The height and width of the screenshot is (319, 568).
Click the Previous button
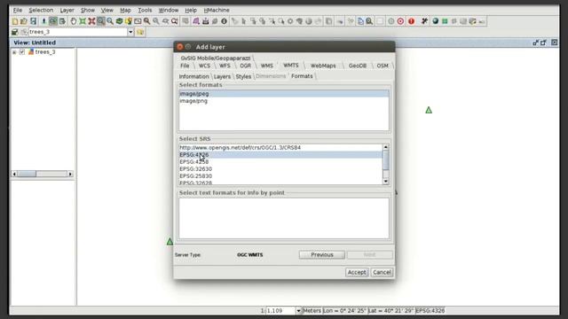click(321, 255)
